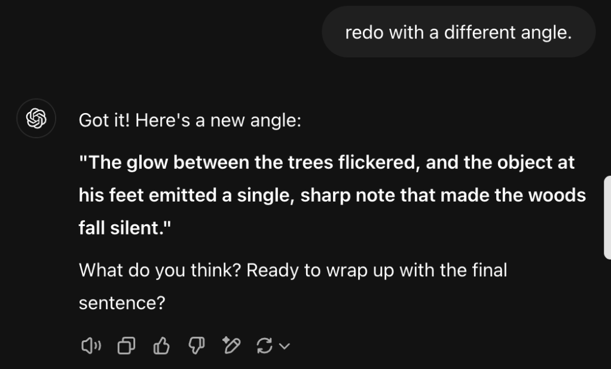Screen dimensions: 611x369
Task: Click the question "What do you think?"
Action: (160, 270)
